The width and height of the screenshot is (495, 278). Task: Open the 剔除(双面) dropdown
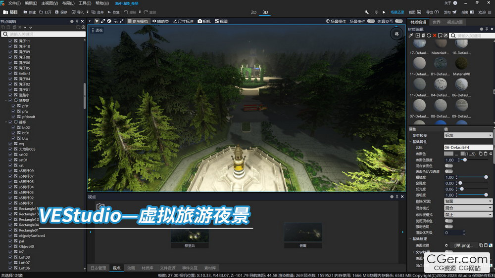[x=468, y=201]
